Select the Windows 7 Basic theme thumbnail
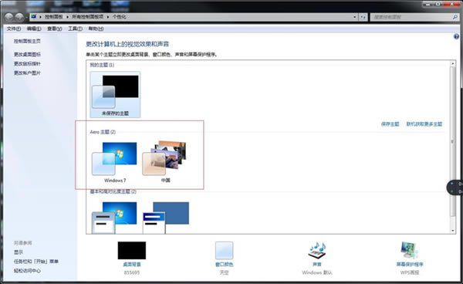 point(114,218)
